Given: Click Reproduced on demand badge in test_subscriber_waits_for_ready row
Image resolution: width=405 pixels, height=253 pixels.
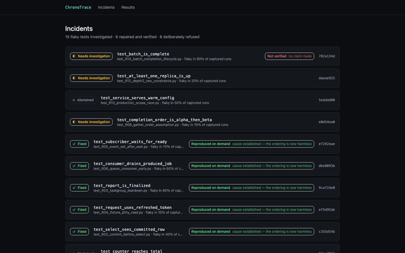Looking at the screenshot, I should point(251,144).
